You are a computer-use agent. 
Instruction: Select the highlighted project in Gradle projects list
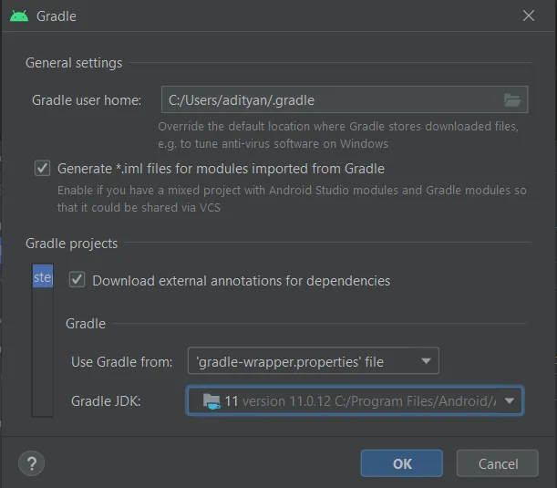point(43,275)
